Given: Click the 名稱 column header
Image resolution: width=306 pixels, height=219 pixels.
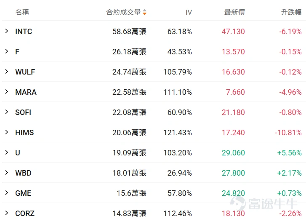Looking at the screenshot, I should (x=22, y=12).
